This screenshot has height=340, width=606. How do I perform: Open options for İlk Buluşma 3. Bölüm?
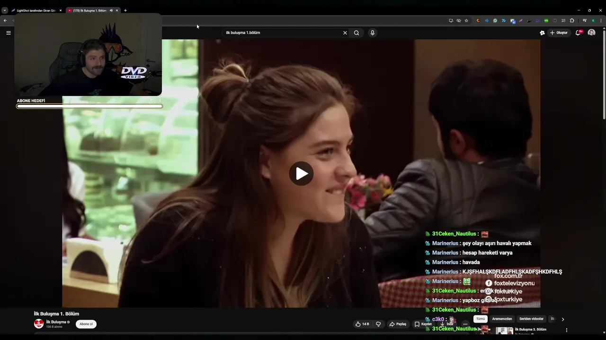[x=567, y=330]
